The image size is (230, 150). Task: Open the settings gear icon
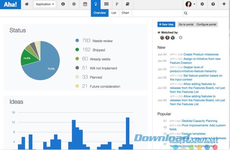[x=202, y=4]
